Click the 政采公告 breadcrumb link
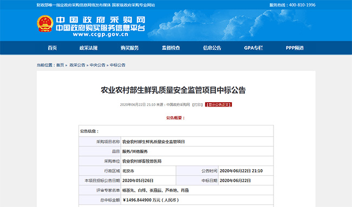The height and width of the screenshot is (207, 352). [77, 65]
